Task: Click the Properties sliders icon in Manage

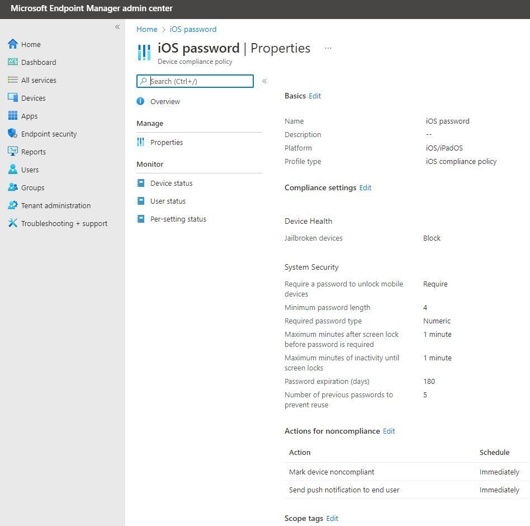Action: point(141,142)
